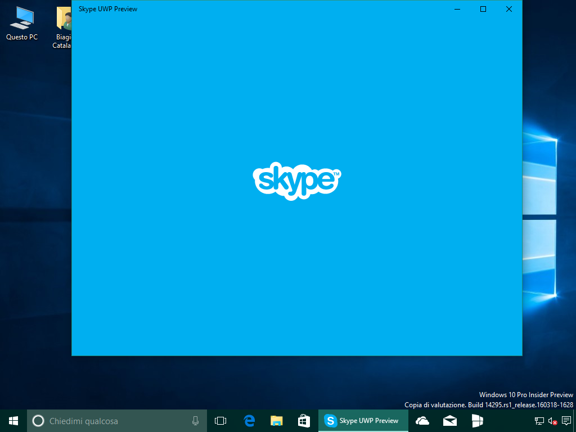This screenshot has width=576, height=432.
Task: Open the app right of Mail in taskbar
Action: 477,421
